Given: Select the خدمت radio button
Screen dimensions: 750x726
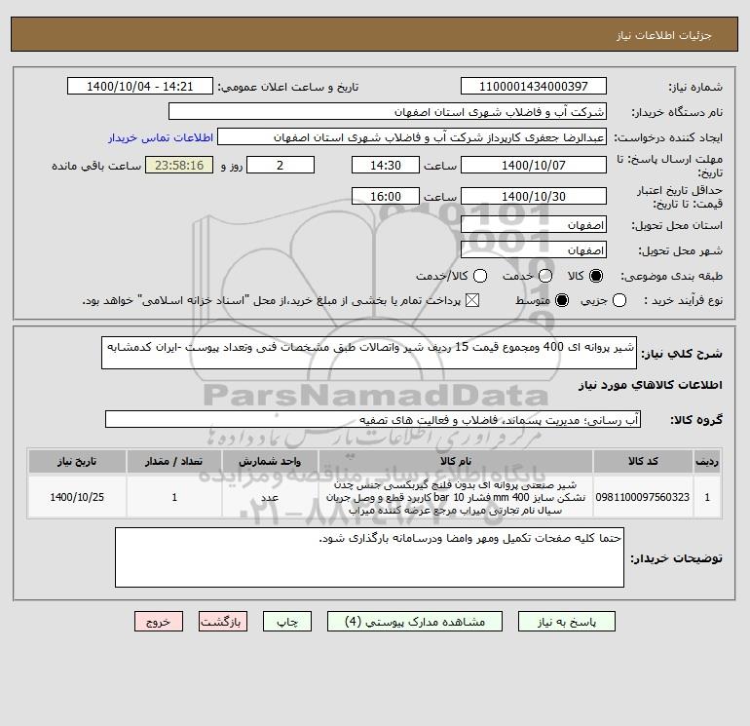Looking at the screenshot, I should point(545,276).
